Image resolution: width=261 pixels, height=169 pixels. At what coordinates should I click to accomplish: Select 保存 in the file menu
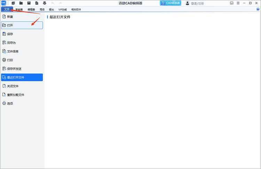point(22,34)
